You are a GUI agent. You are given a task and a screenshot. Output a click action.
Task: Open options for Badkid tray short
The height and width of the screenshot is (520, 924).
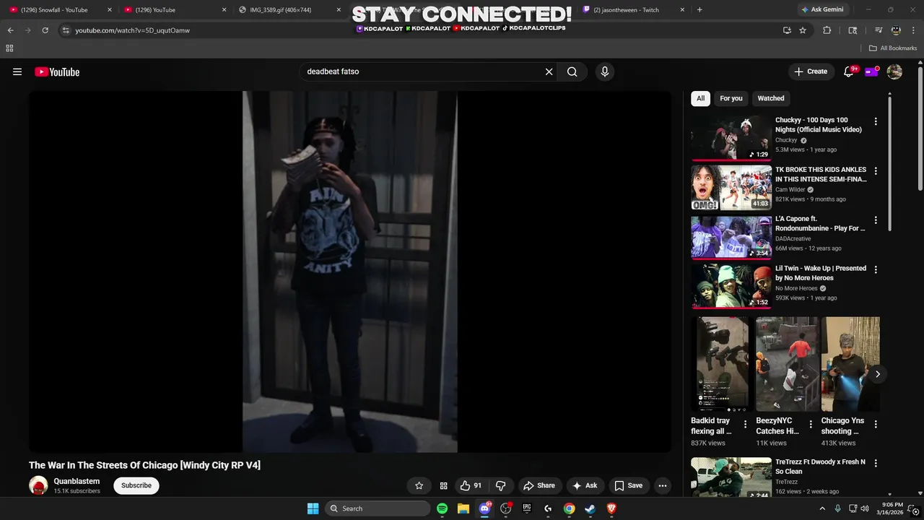(746, 425)
